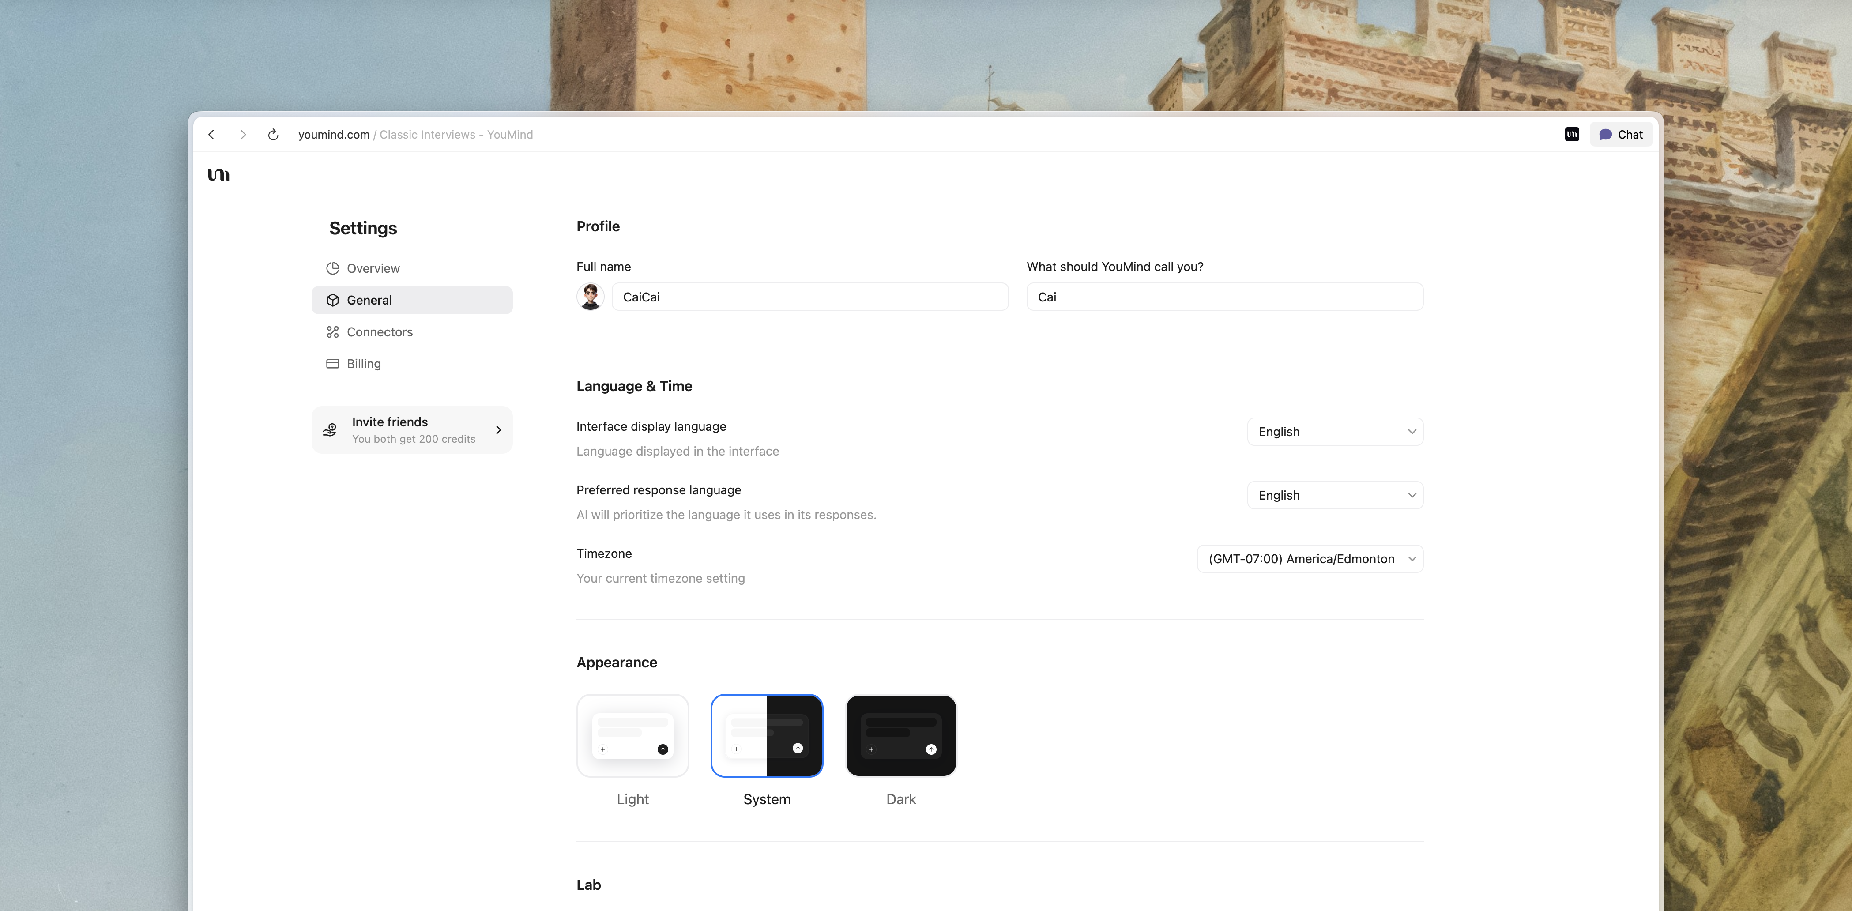Viewport: 1852px width, 911px height.
Task: Select the General cube icon
Action: (332, 300)
